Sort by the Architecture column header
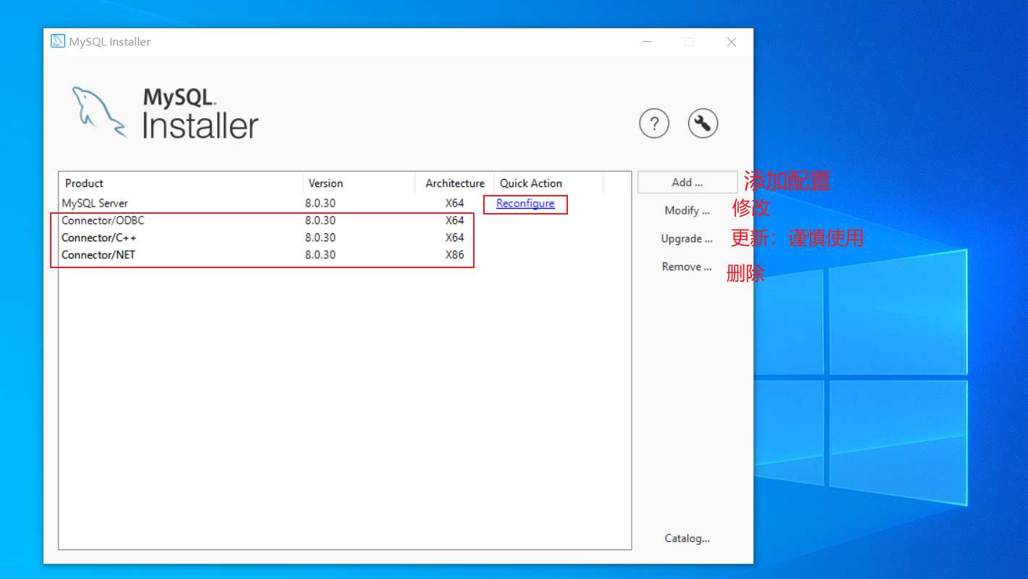 (455, 183)
